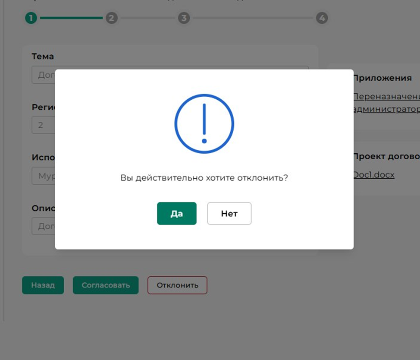Focus the Тема input field
420x360 pixels.
click(x=43, y=75)
